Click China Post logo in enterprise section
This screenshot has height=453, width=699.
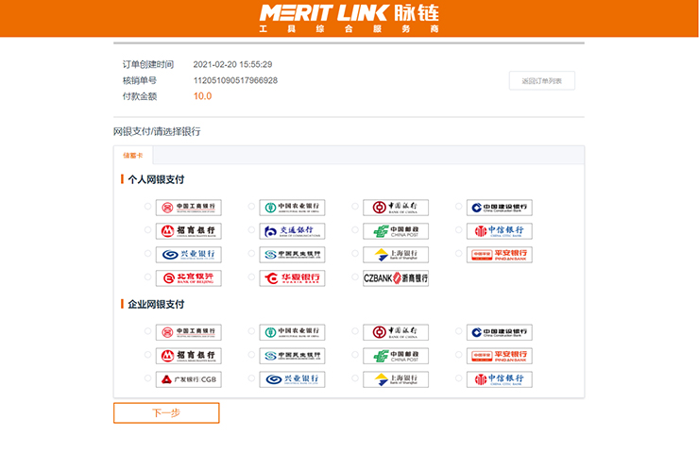(396, 356)
